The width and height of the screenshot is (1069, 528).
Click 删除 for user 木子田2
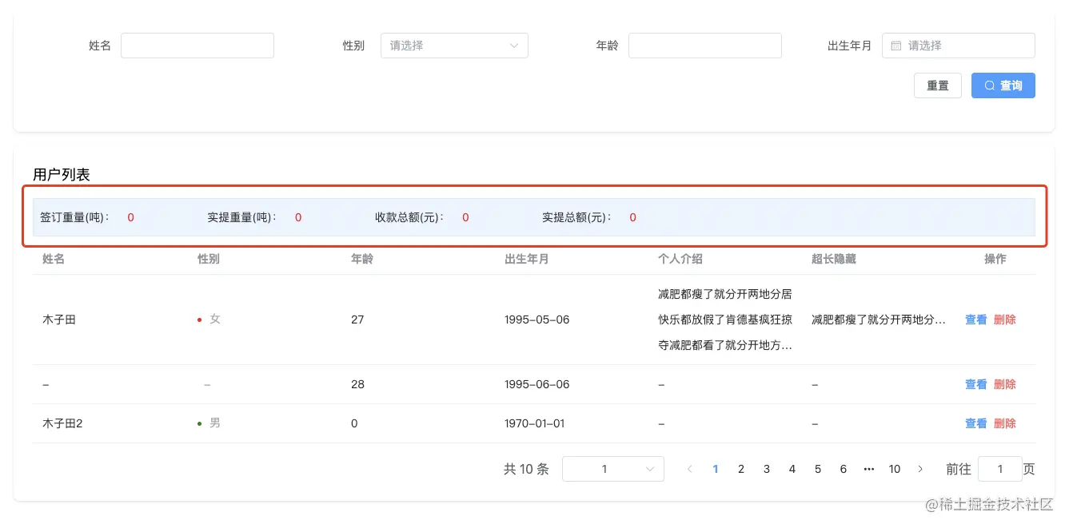(x=1004, y=423)
